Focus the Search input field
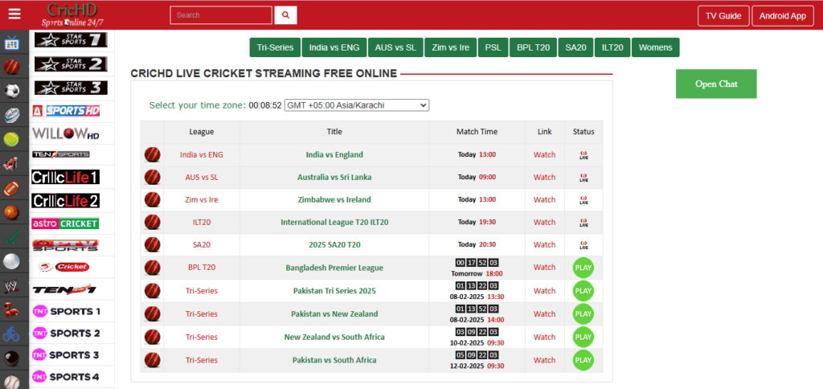Viewport: 823px width, 389px height. [x=221, y=15]
